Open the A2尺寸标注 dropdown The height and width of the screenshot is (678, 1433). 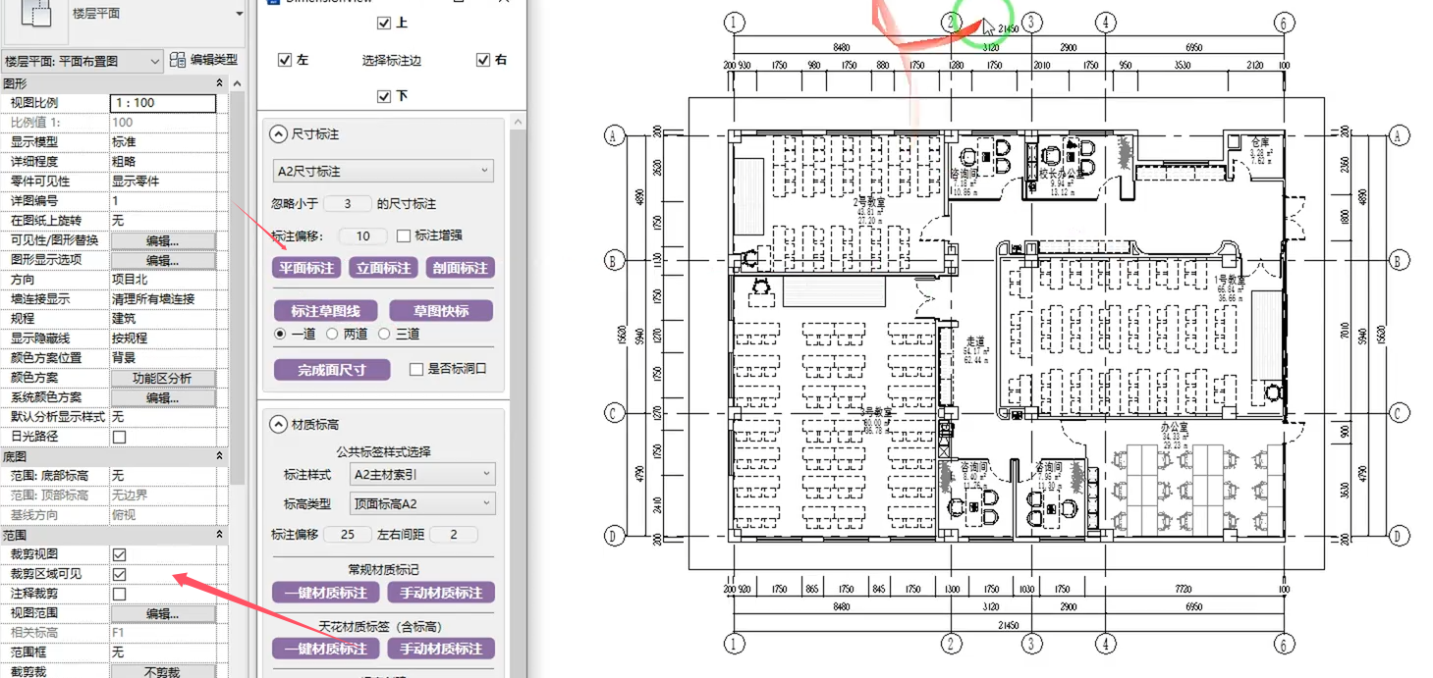(382, 171)
